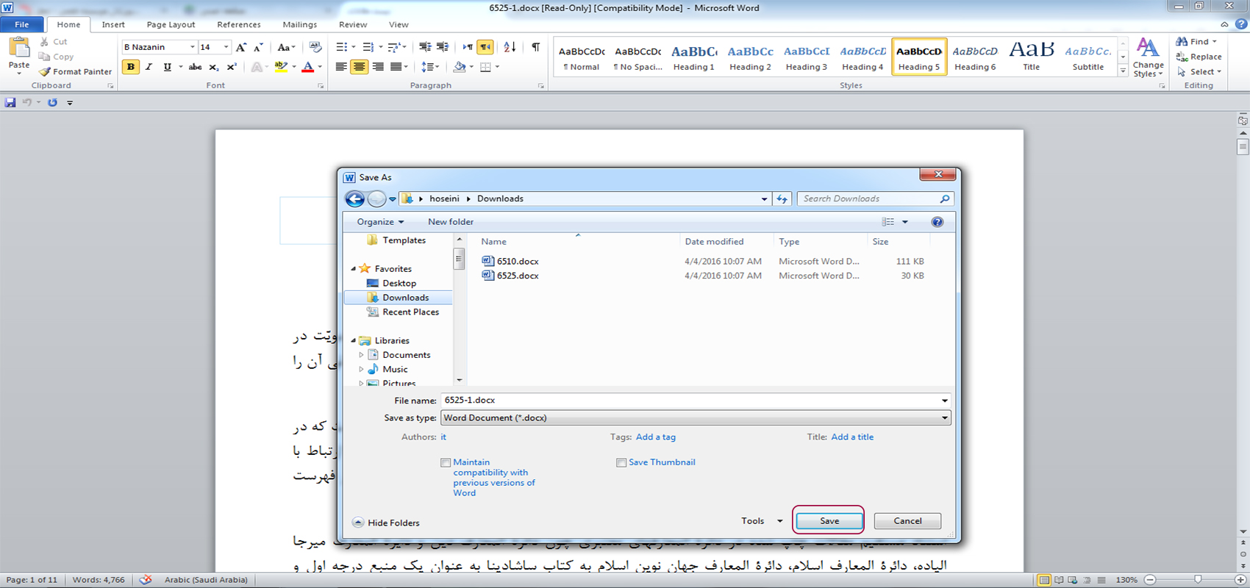Enable Maintain compatibility with previous versions
1250x588 pixels.
pyautogui.click(x=446, y=463)
